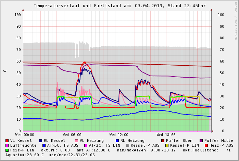The height and width of the screenshot is (161, 239).
Task: Select the yellow Kessel-P EIN swatch
Action: tap(167, 145)
